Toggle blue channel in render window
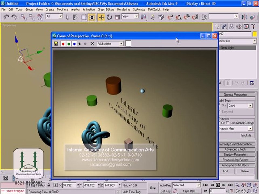This screenshot has height=194, width=259. (74, 44)
